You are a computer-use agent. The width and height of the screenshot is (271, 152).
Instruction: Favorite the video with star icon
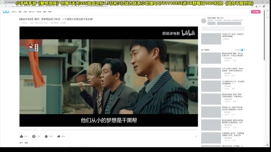click(46, 136)
